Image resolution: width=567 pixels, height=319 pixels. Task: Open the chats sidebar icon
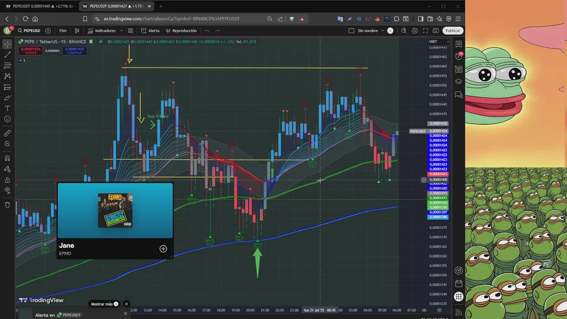[x=458, y=94]
